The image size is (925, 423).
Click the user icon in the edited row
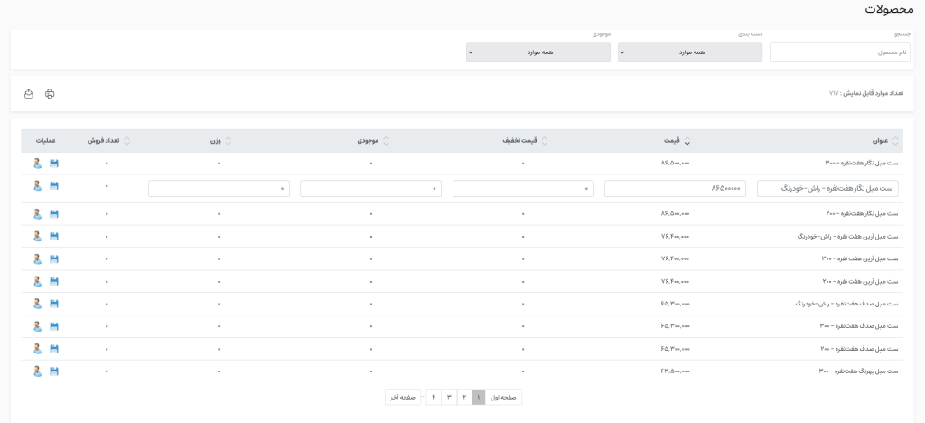[38, 186]
